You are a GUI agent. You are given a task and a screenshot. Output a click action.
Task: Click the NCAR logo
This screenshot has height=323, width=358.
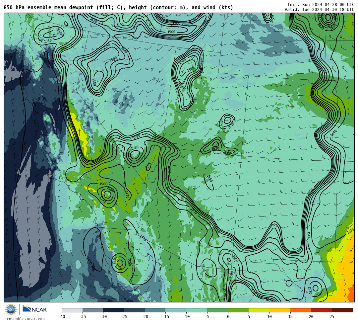tap(34, 309)
